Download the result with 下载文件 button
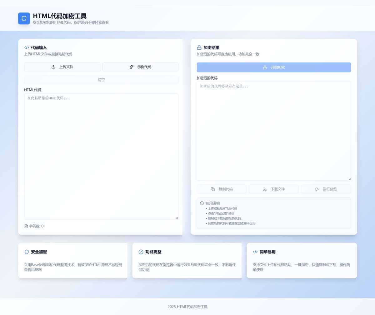 tap(274, 189)
